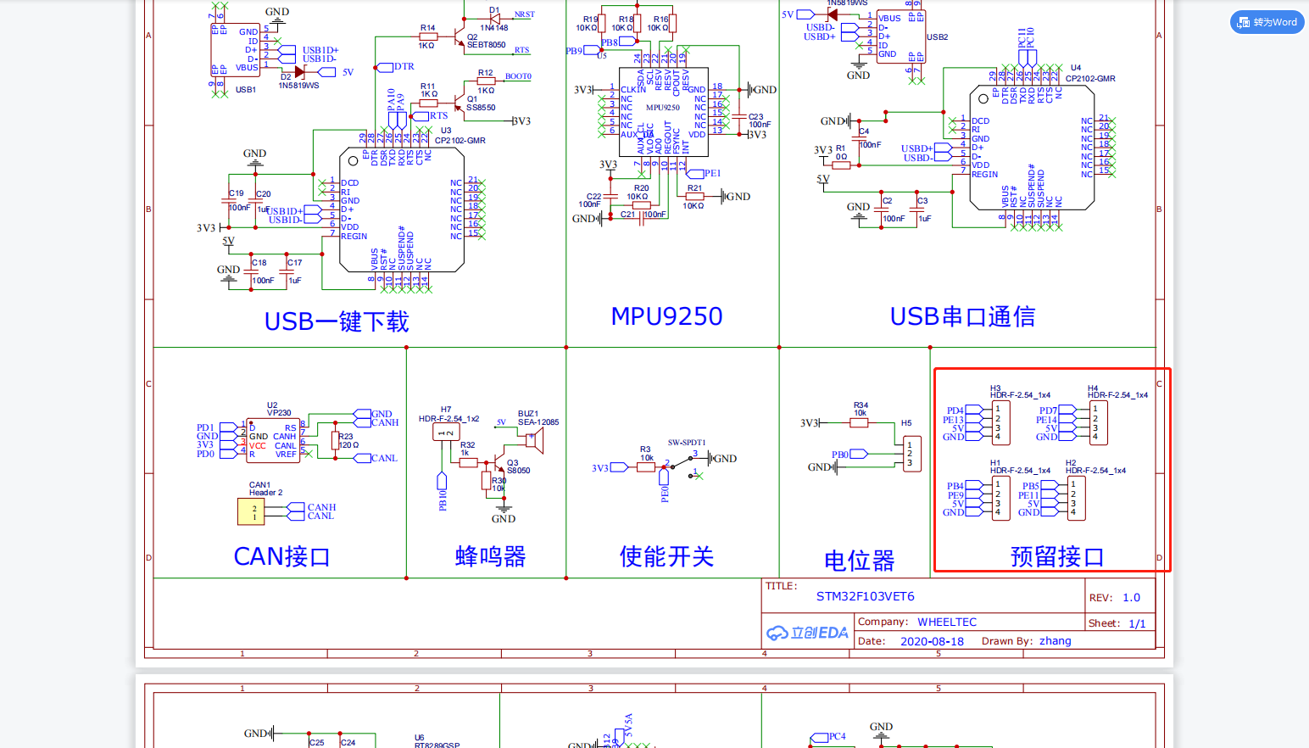Click the STM32F103VET6 title text
The image size is (1309, 748).
click(865, 596)
